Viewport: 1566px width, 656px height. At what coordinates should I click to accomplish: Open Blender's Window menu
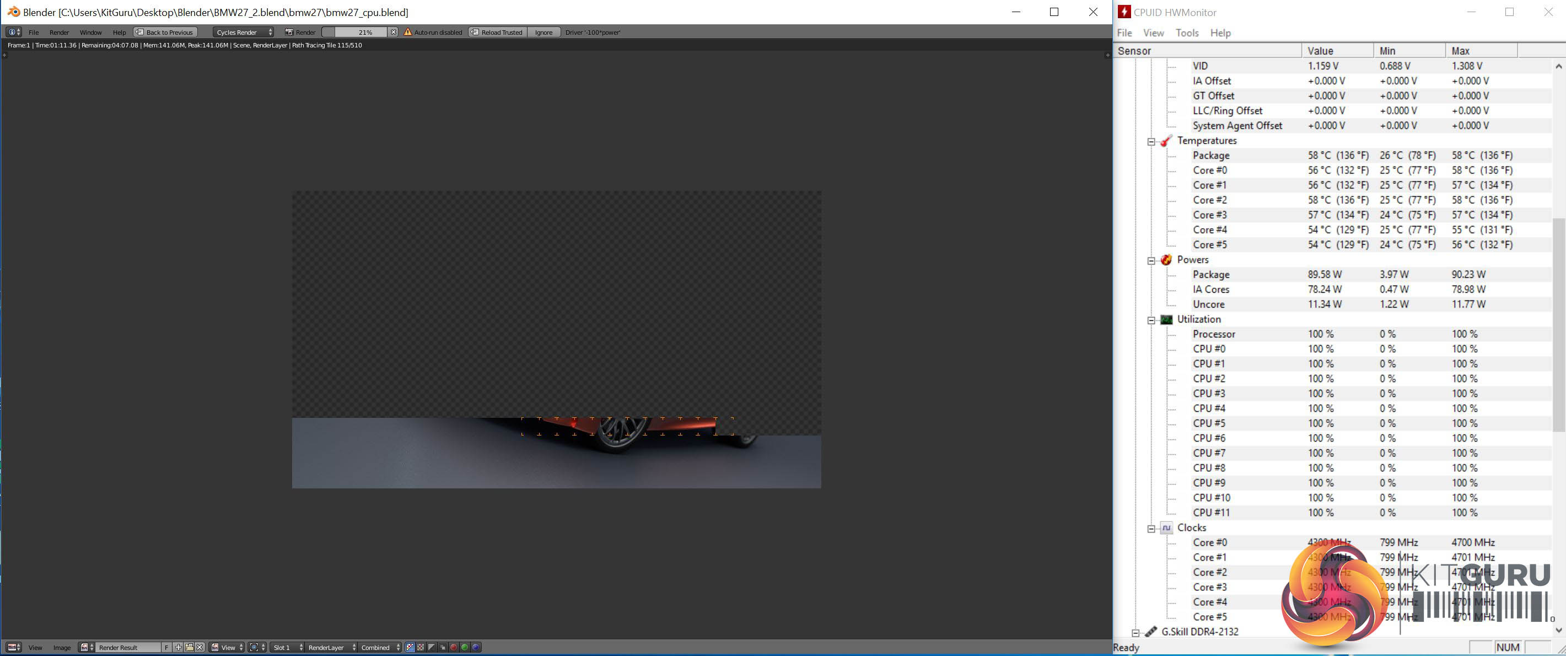coord(90,32)
